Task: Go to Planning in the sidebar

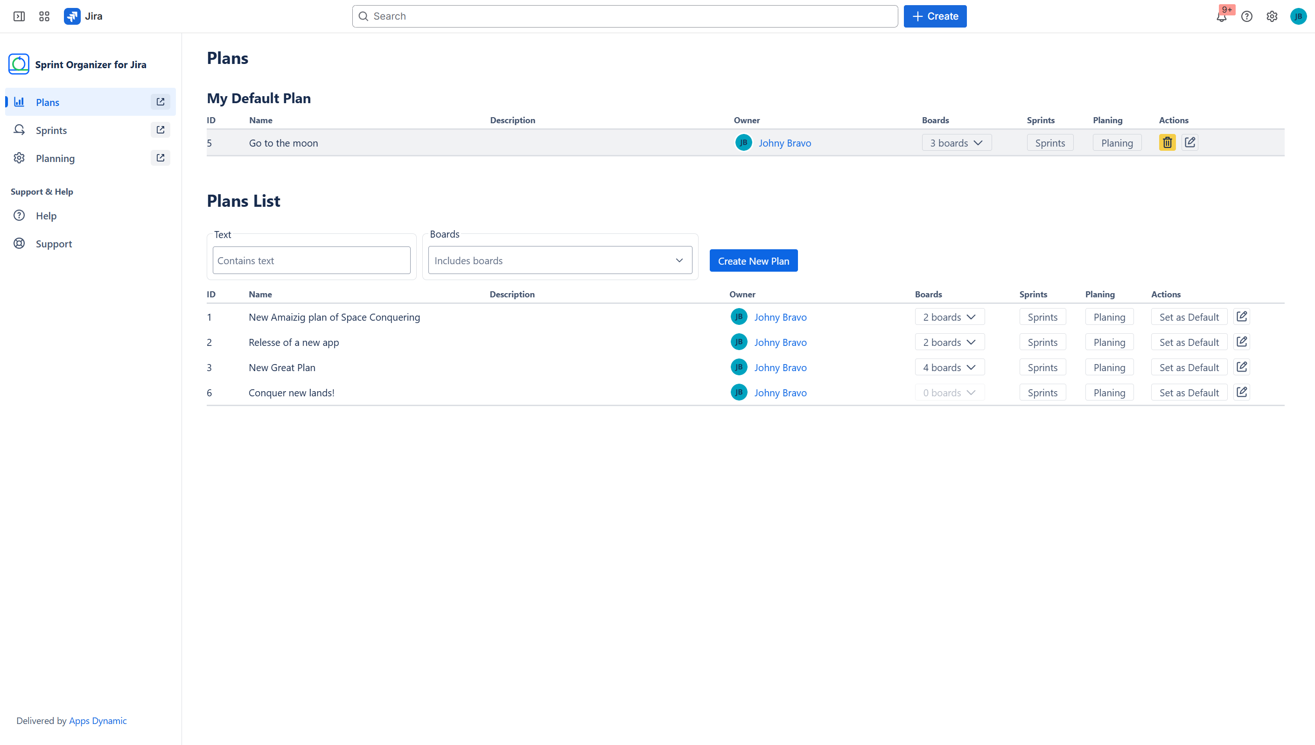Action: (55, 158)
